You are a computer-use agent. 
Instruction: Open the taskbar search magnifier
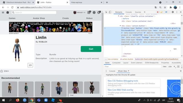pos(10,100)
